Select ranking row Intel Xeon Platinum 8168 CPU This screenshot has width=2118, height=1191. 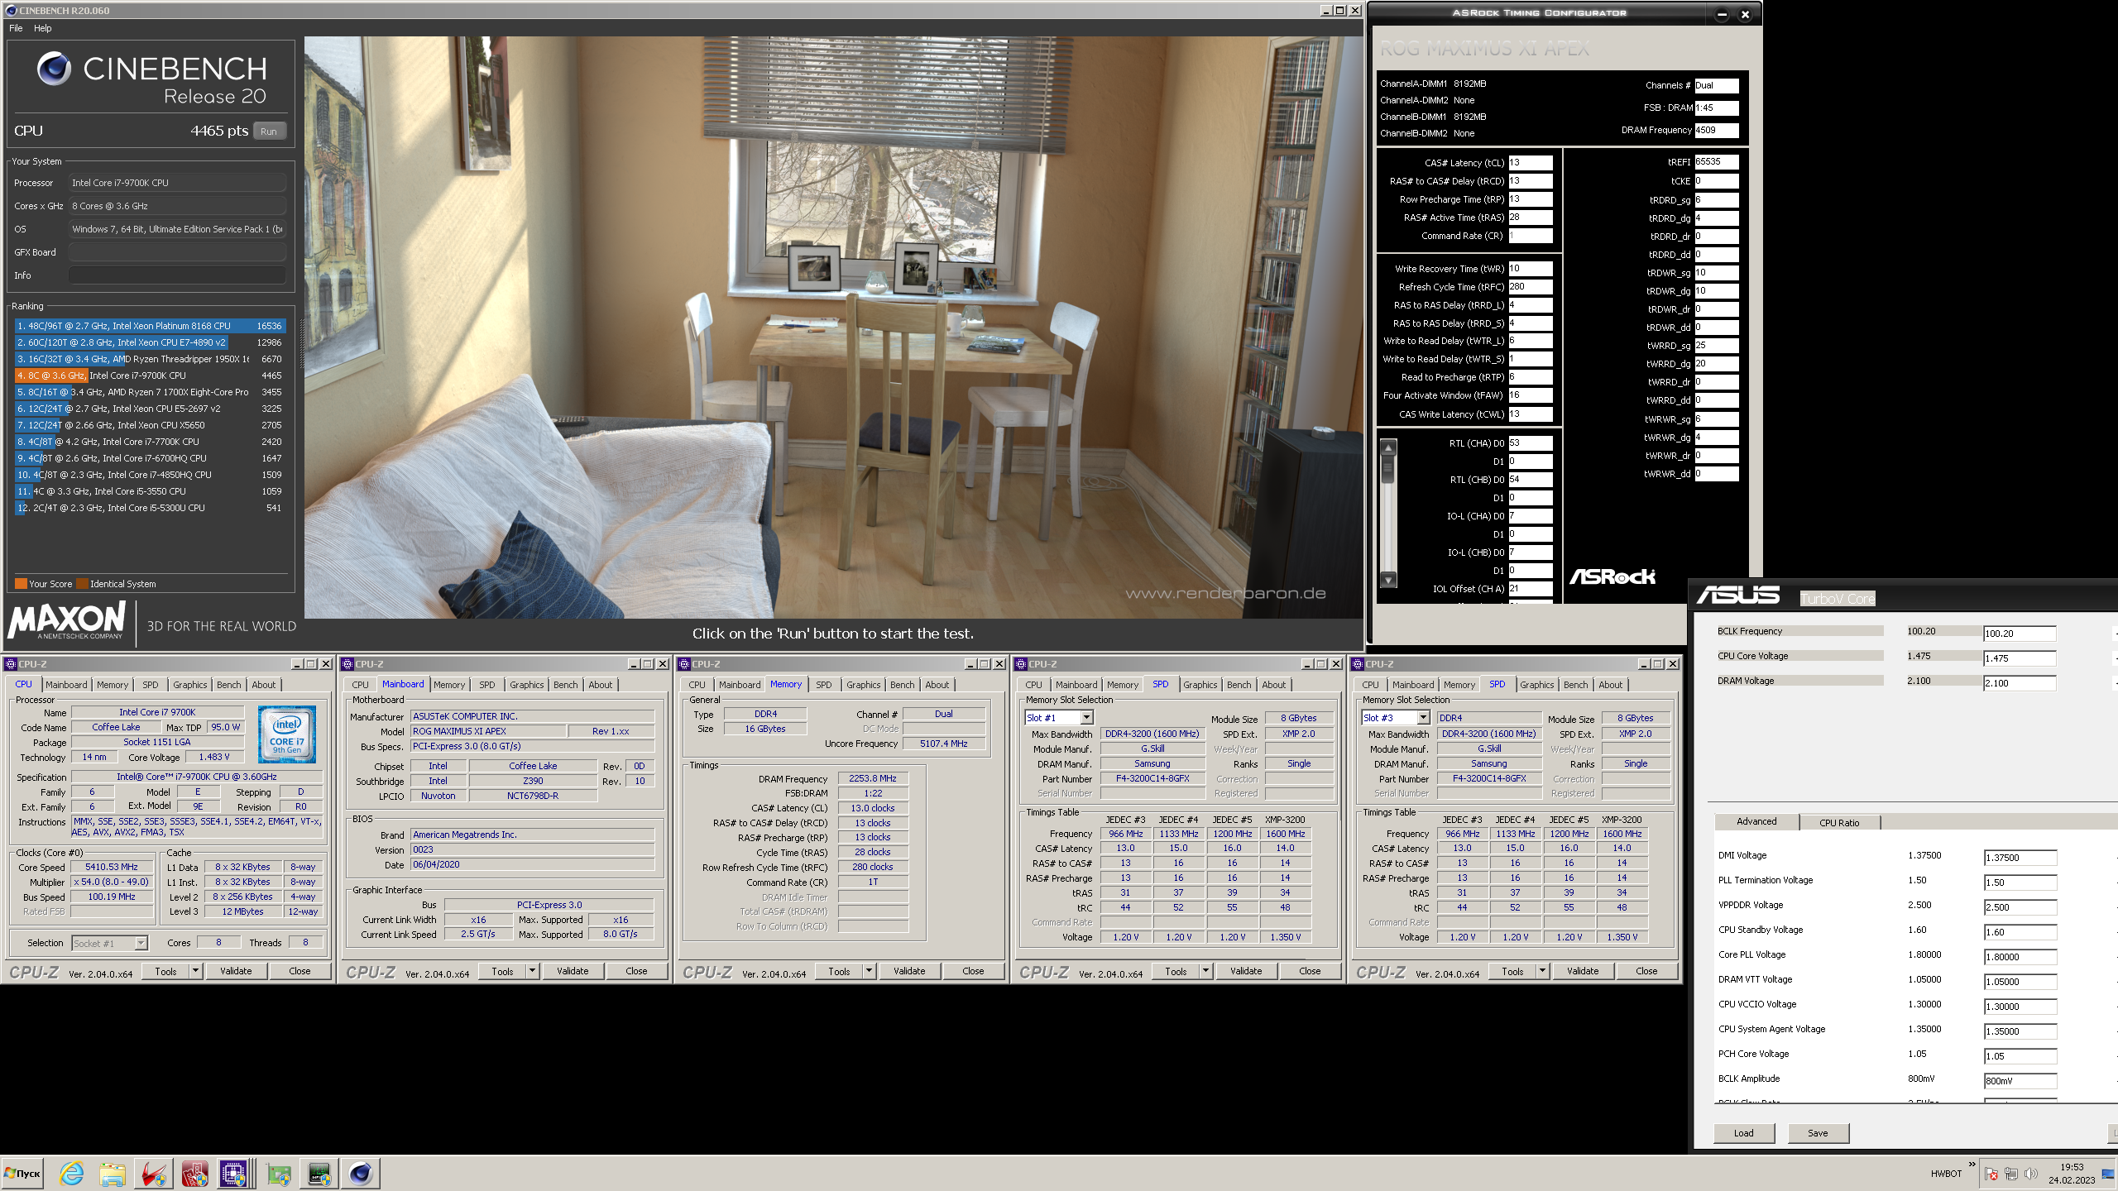[150, 326]
